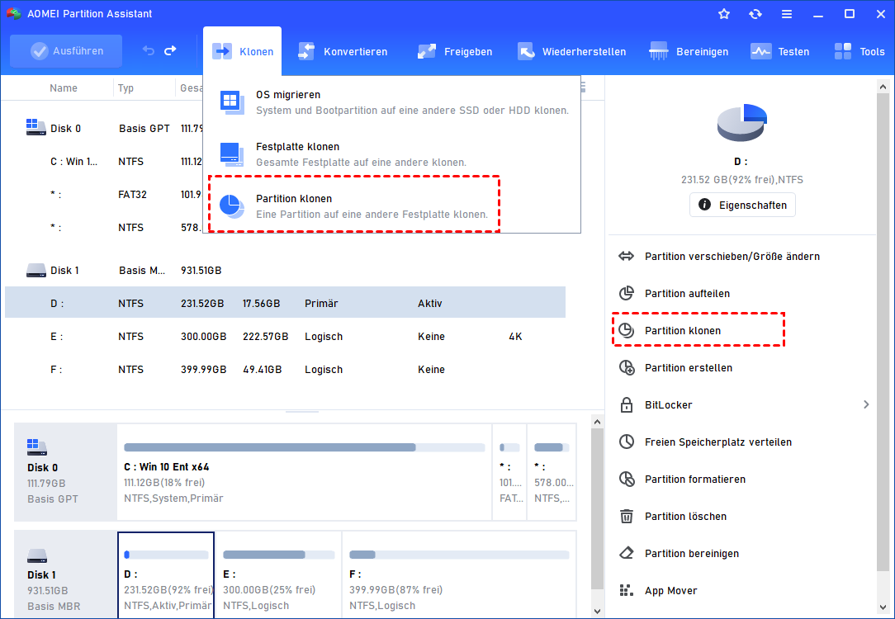The width and height of the screenshot is (895, 619).
Task: Click the Typ column header
Action: 125,87
